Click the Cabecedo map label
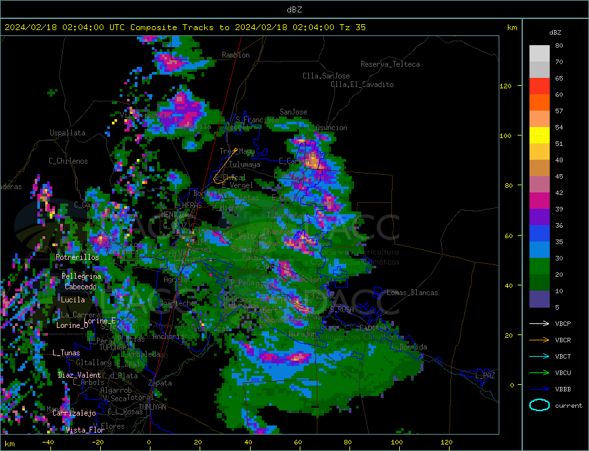 (80, 287)
